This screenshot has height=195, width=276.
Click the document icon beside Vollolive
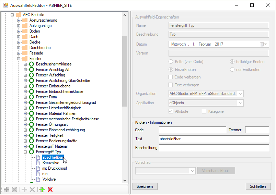(x=38, y=179)
